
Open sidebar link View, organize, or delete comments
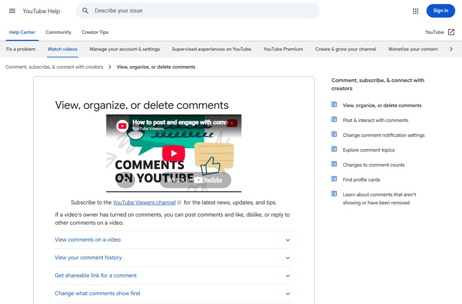382,105
